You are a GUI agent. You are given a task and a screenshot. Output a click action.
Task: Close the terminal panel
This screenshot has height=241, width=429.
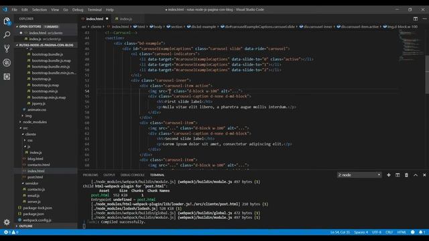[424, 175]
